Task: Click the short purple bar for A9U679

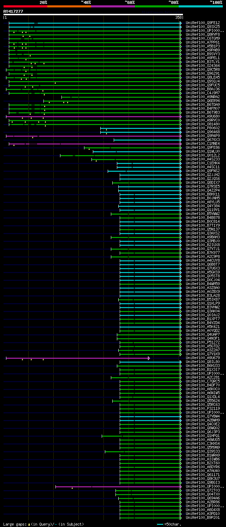Action: (78, 358)
